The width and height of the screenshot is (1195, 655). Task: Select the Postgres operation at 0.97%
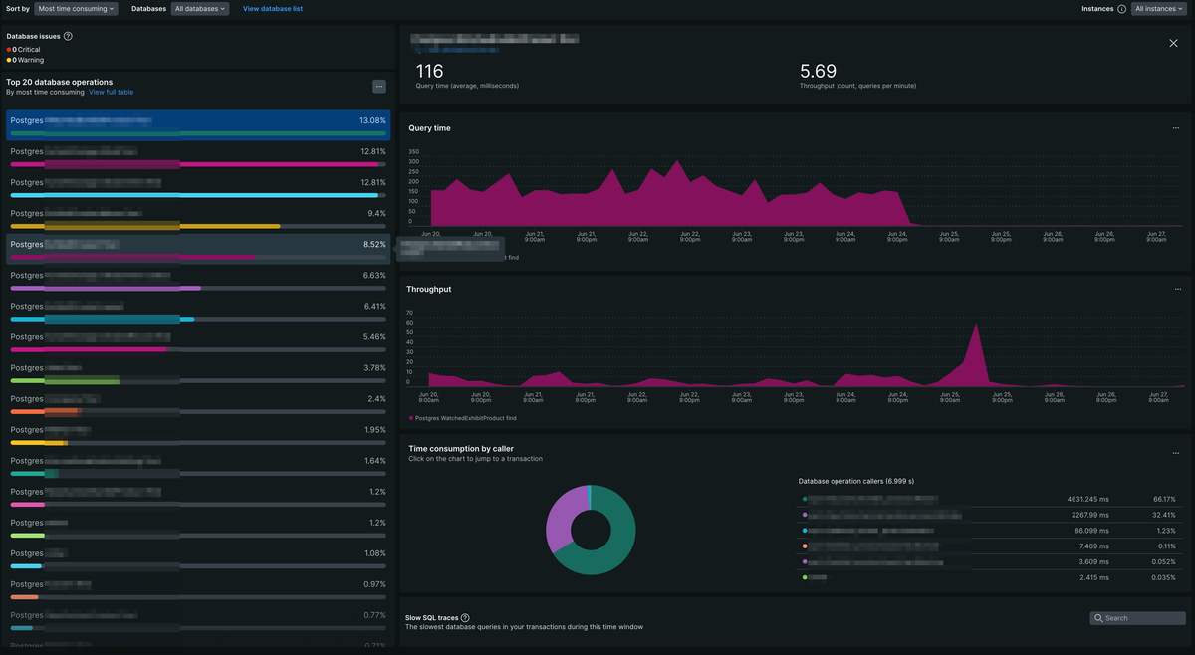[x=198, y=588]
